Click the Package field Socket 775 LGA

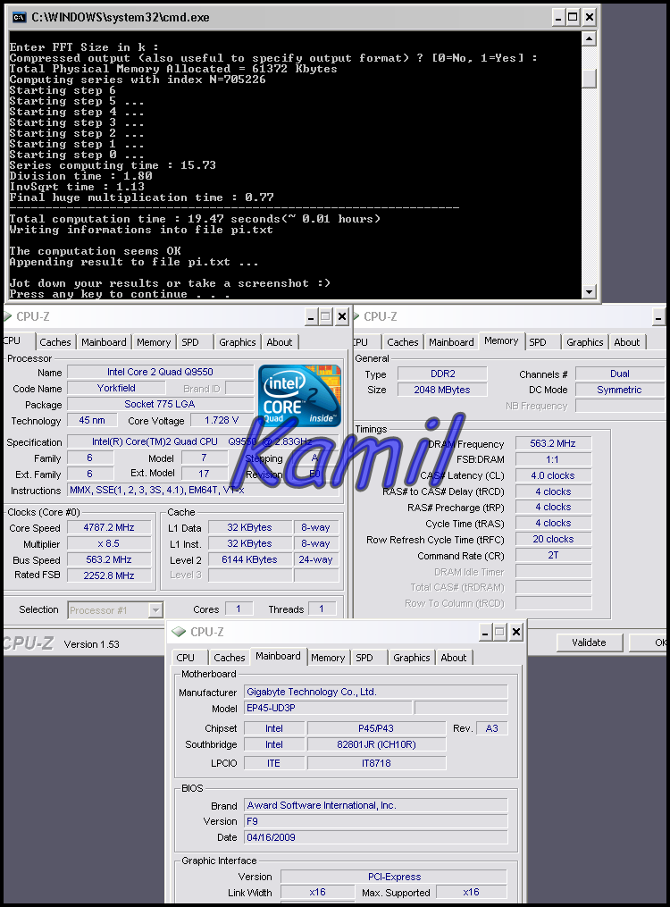[160, 404]
